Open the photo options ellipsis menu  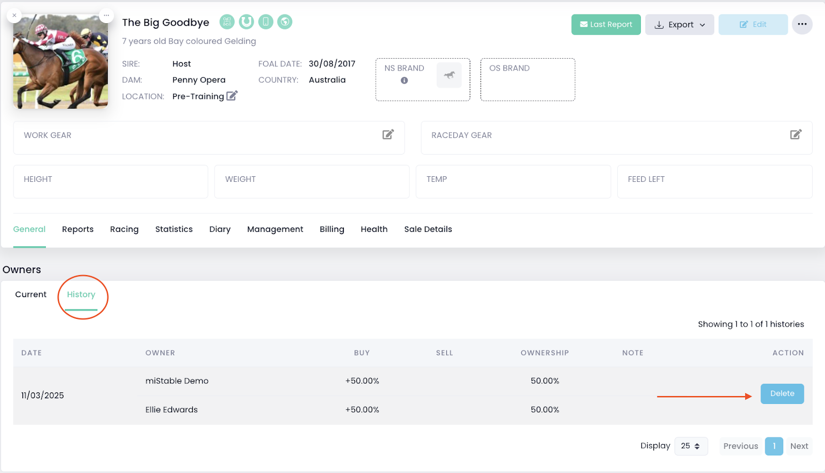pos(106,15)
